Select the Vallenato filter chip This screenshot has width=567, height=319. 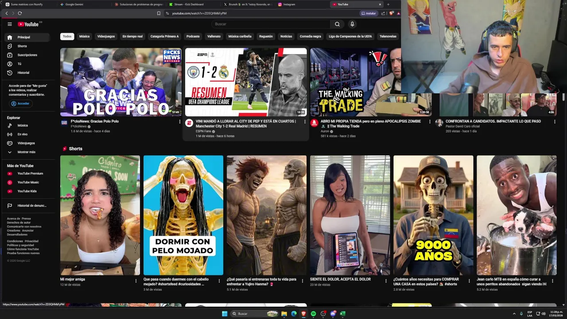(214, 36)
